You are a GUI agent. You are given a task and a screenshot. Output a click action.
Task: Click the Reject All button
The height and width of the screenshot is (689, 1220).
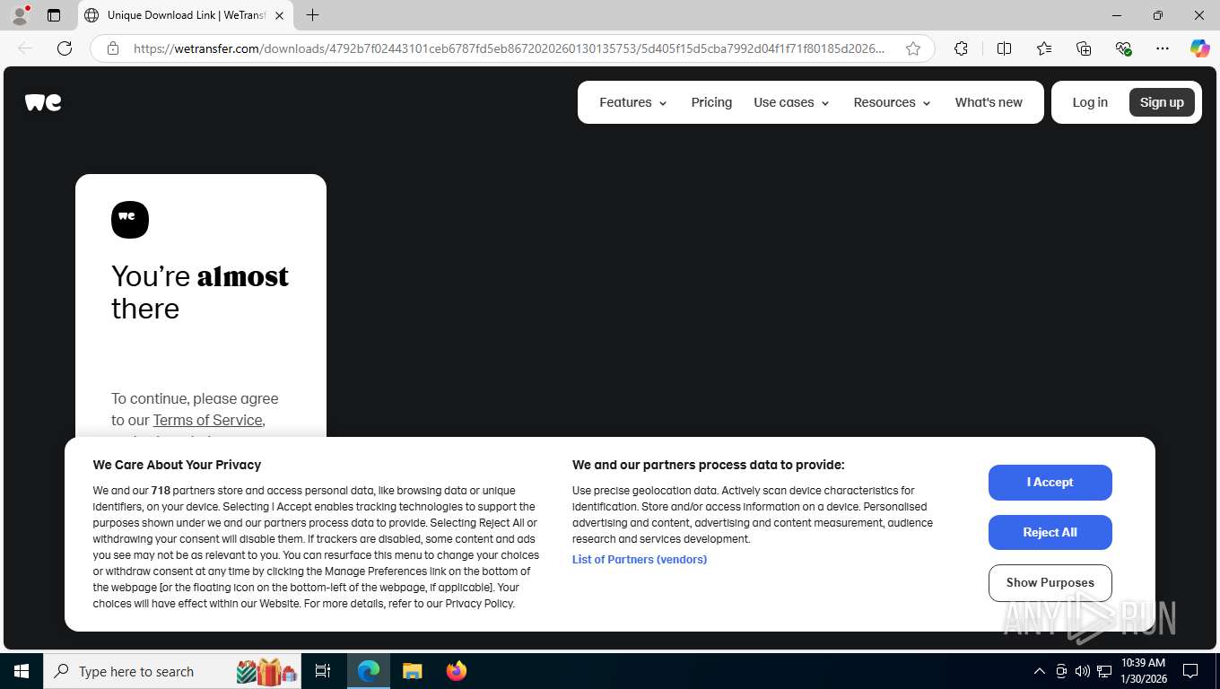(1050, 533)
